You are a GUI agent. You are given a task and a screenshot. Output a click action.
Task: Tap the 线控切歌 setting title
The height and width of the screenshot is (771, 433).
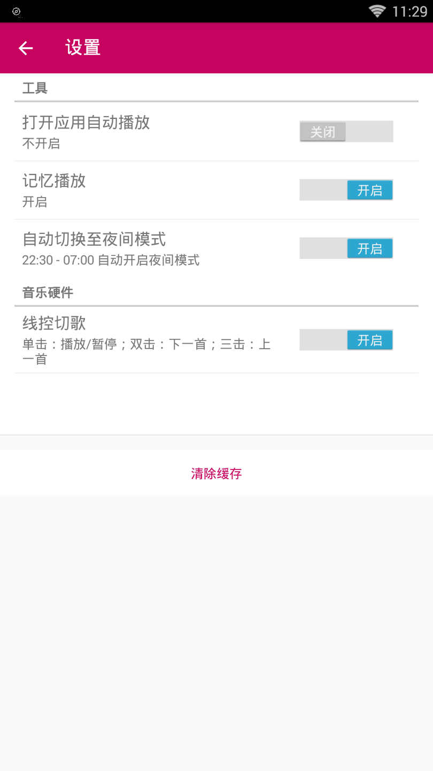(54, 323)
